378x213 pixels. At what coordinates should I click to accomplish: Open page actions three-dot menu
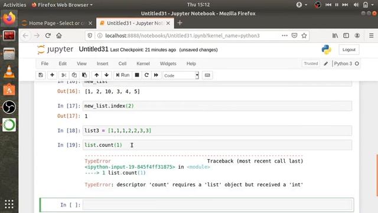pyautogui.click(x=285, y=35)
